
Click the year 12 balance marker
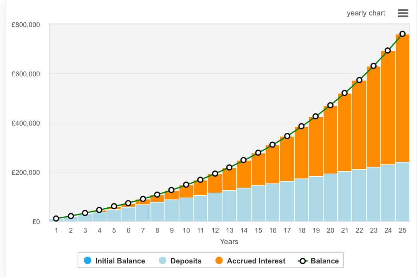[215, 174]
